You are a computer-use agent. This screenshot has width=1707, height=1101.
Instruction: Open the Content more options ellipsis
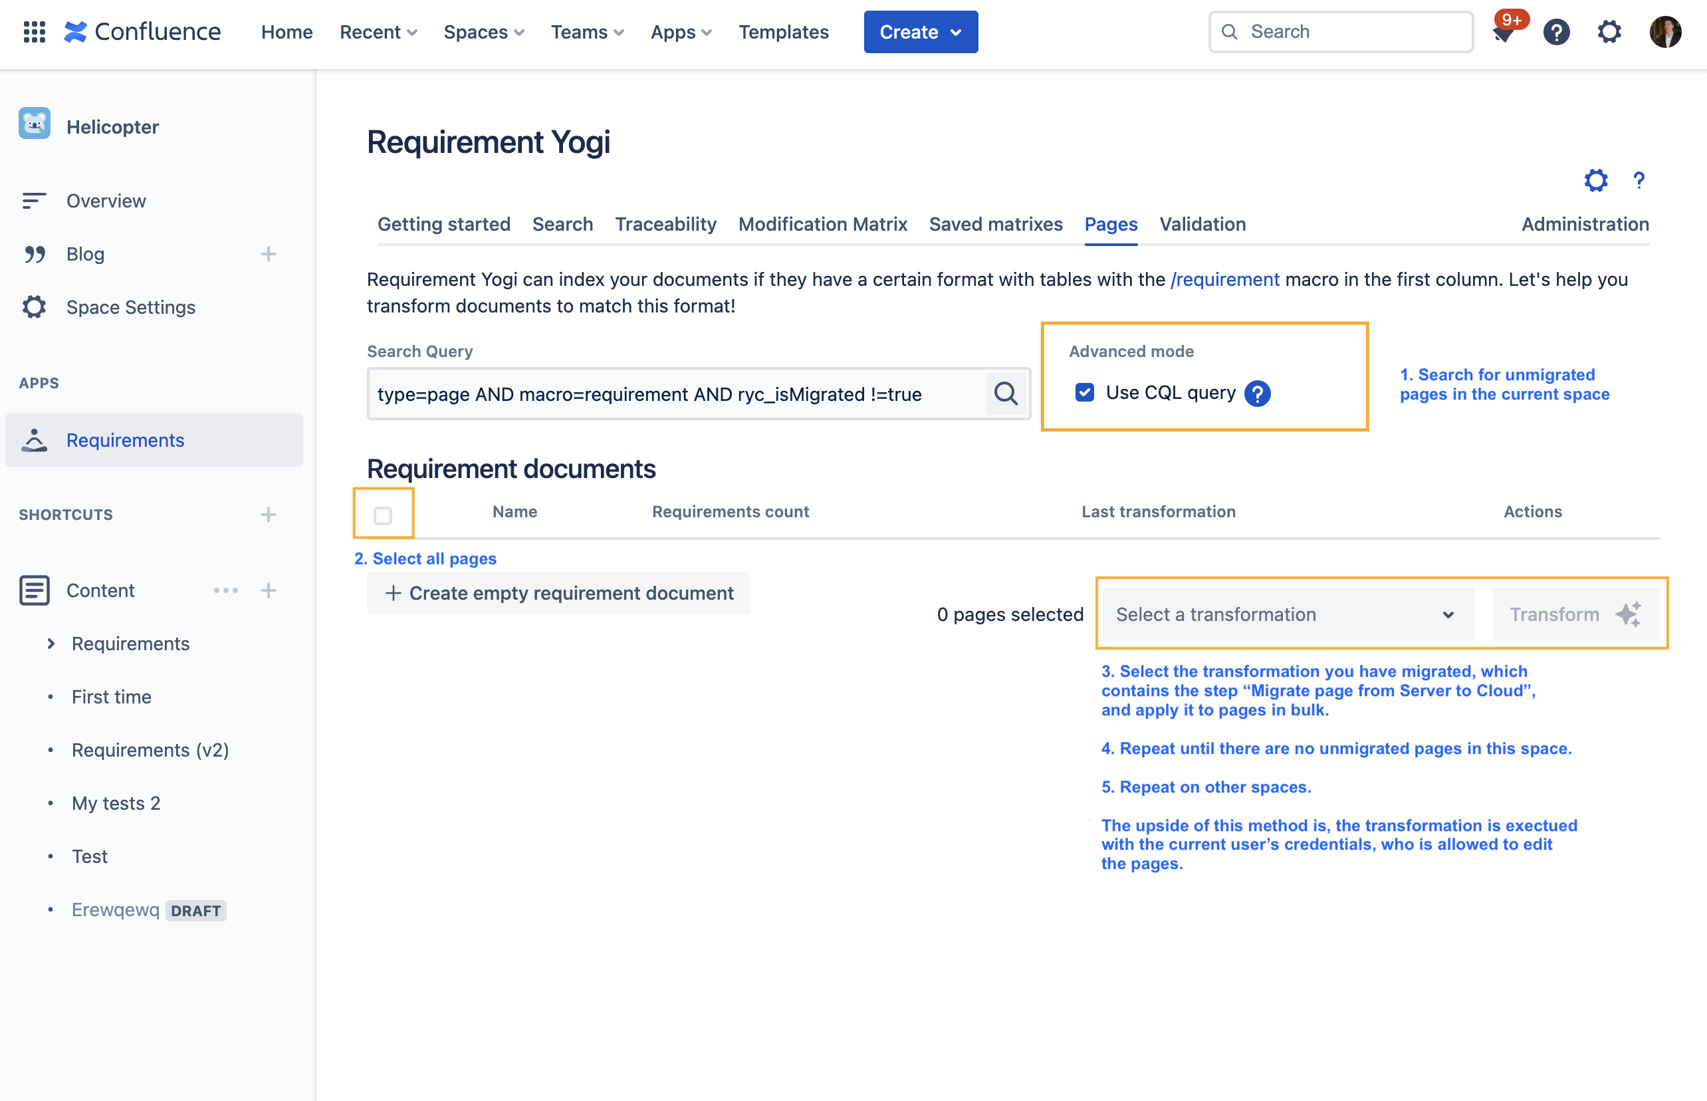tap(226, 590)
